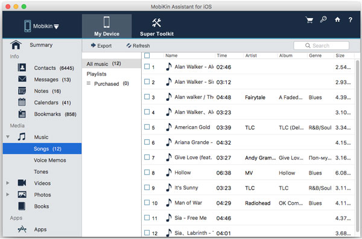Go to the home icon in header
Screen dimensions: 362x239
pos(337,20)
